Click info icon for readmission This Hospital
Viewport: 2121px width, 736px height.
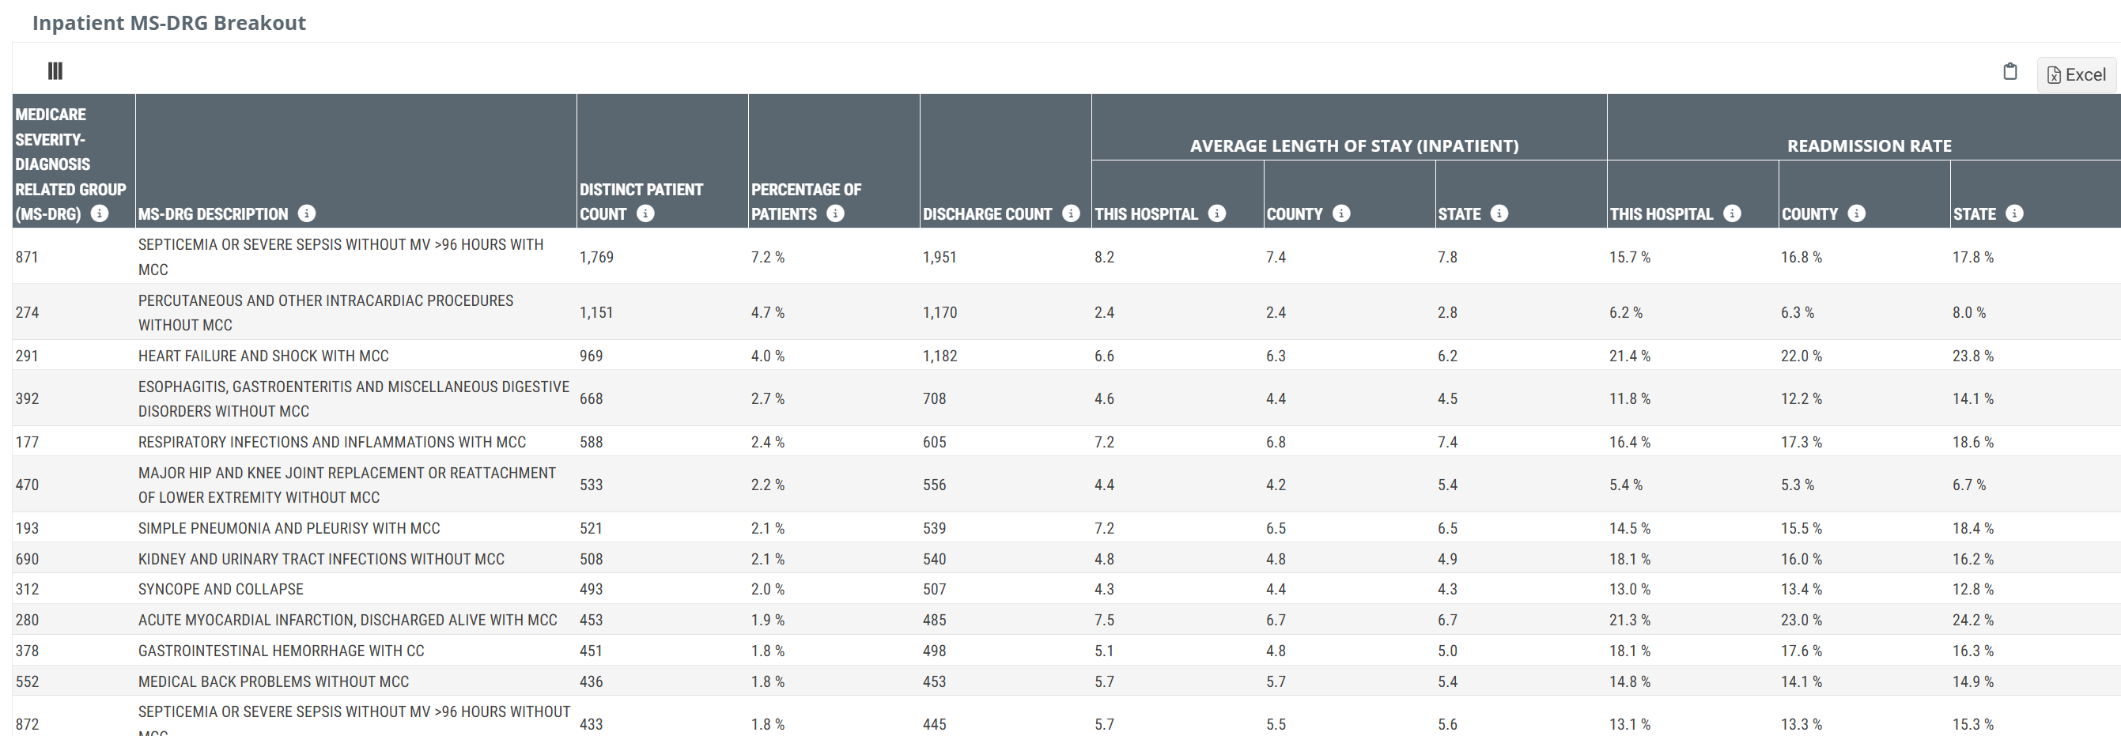point(1732,214)
